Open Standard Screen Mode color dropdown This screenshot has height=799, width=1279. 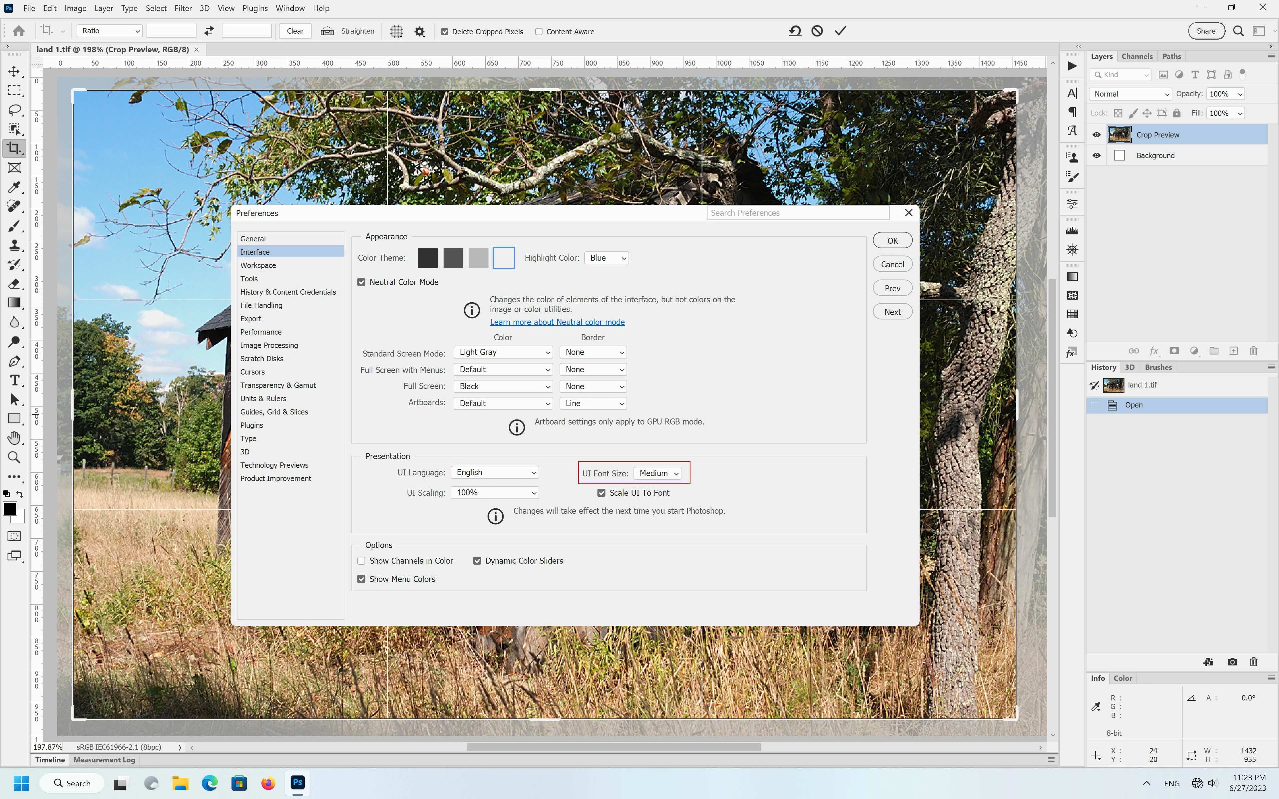click(503, 353)
